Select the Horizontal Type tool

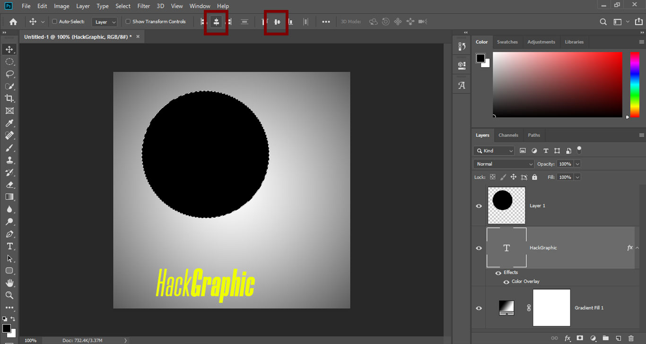[9, 246]
